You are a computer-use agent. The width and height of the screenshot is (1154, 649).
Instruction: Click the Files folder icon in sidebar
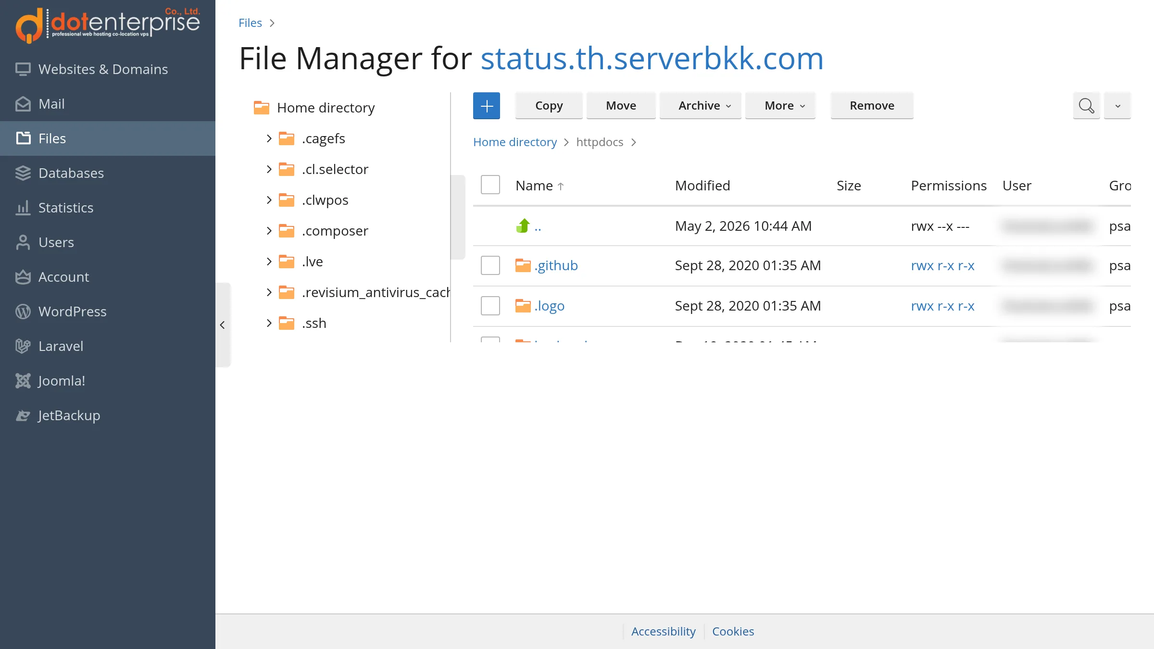[23, 138]
